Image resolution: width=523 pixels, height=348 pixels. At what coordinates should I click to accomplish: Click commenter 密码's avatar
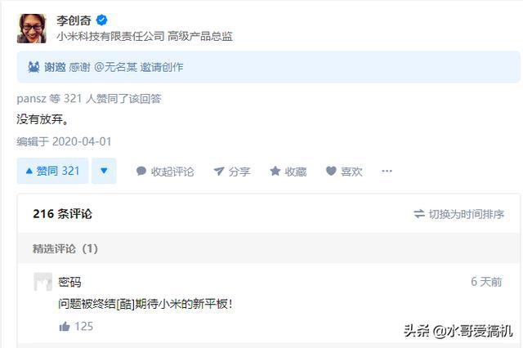tap(42, 282)
